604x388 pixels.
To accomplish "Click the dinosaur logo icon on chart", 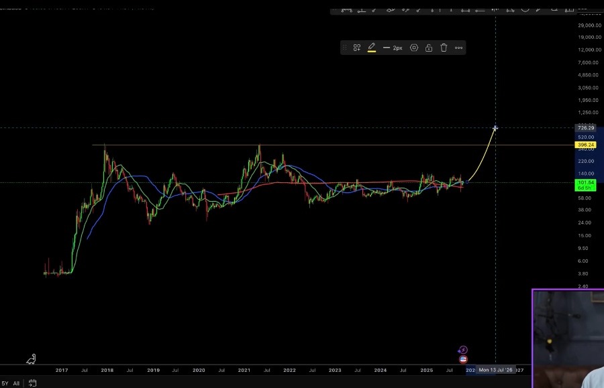I will (31, 360).
